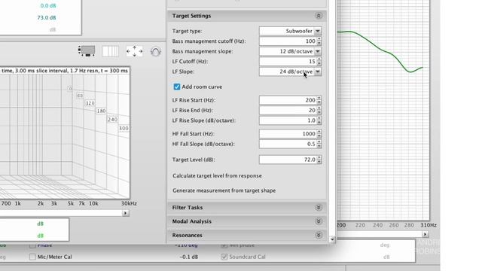Screen dimensions: 482x271
Task: Click the LF Rise Start stepper arrows
Action: point(319,100)
